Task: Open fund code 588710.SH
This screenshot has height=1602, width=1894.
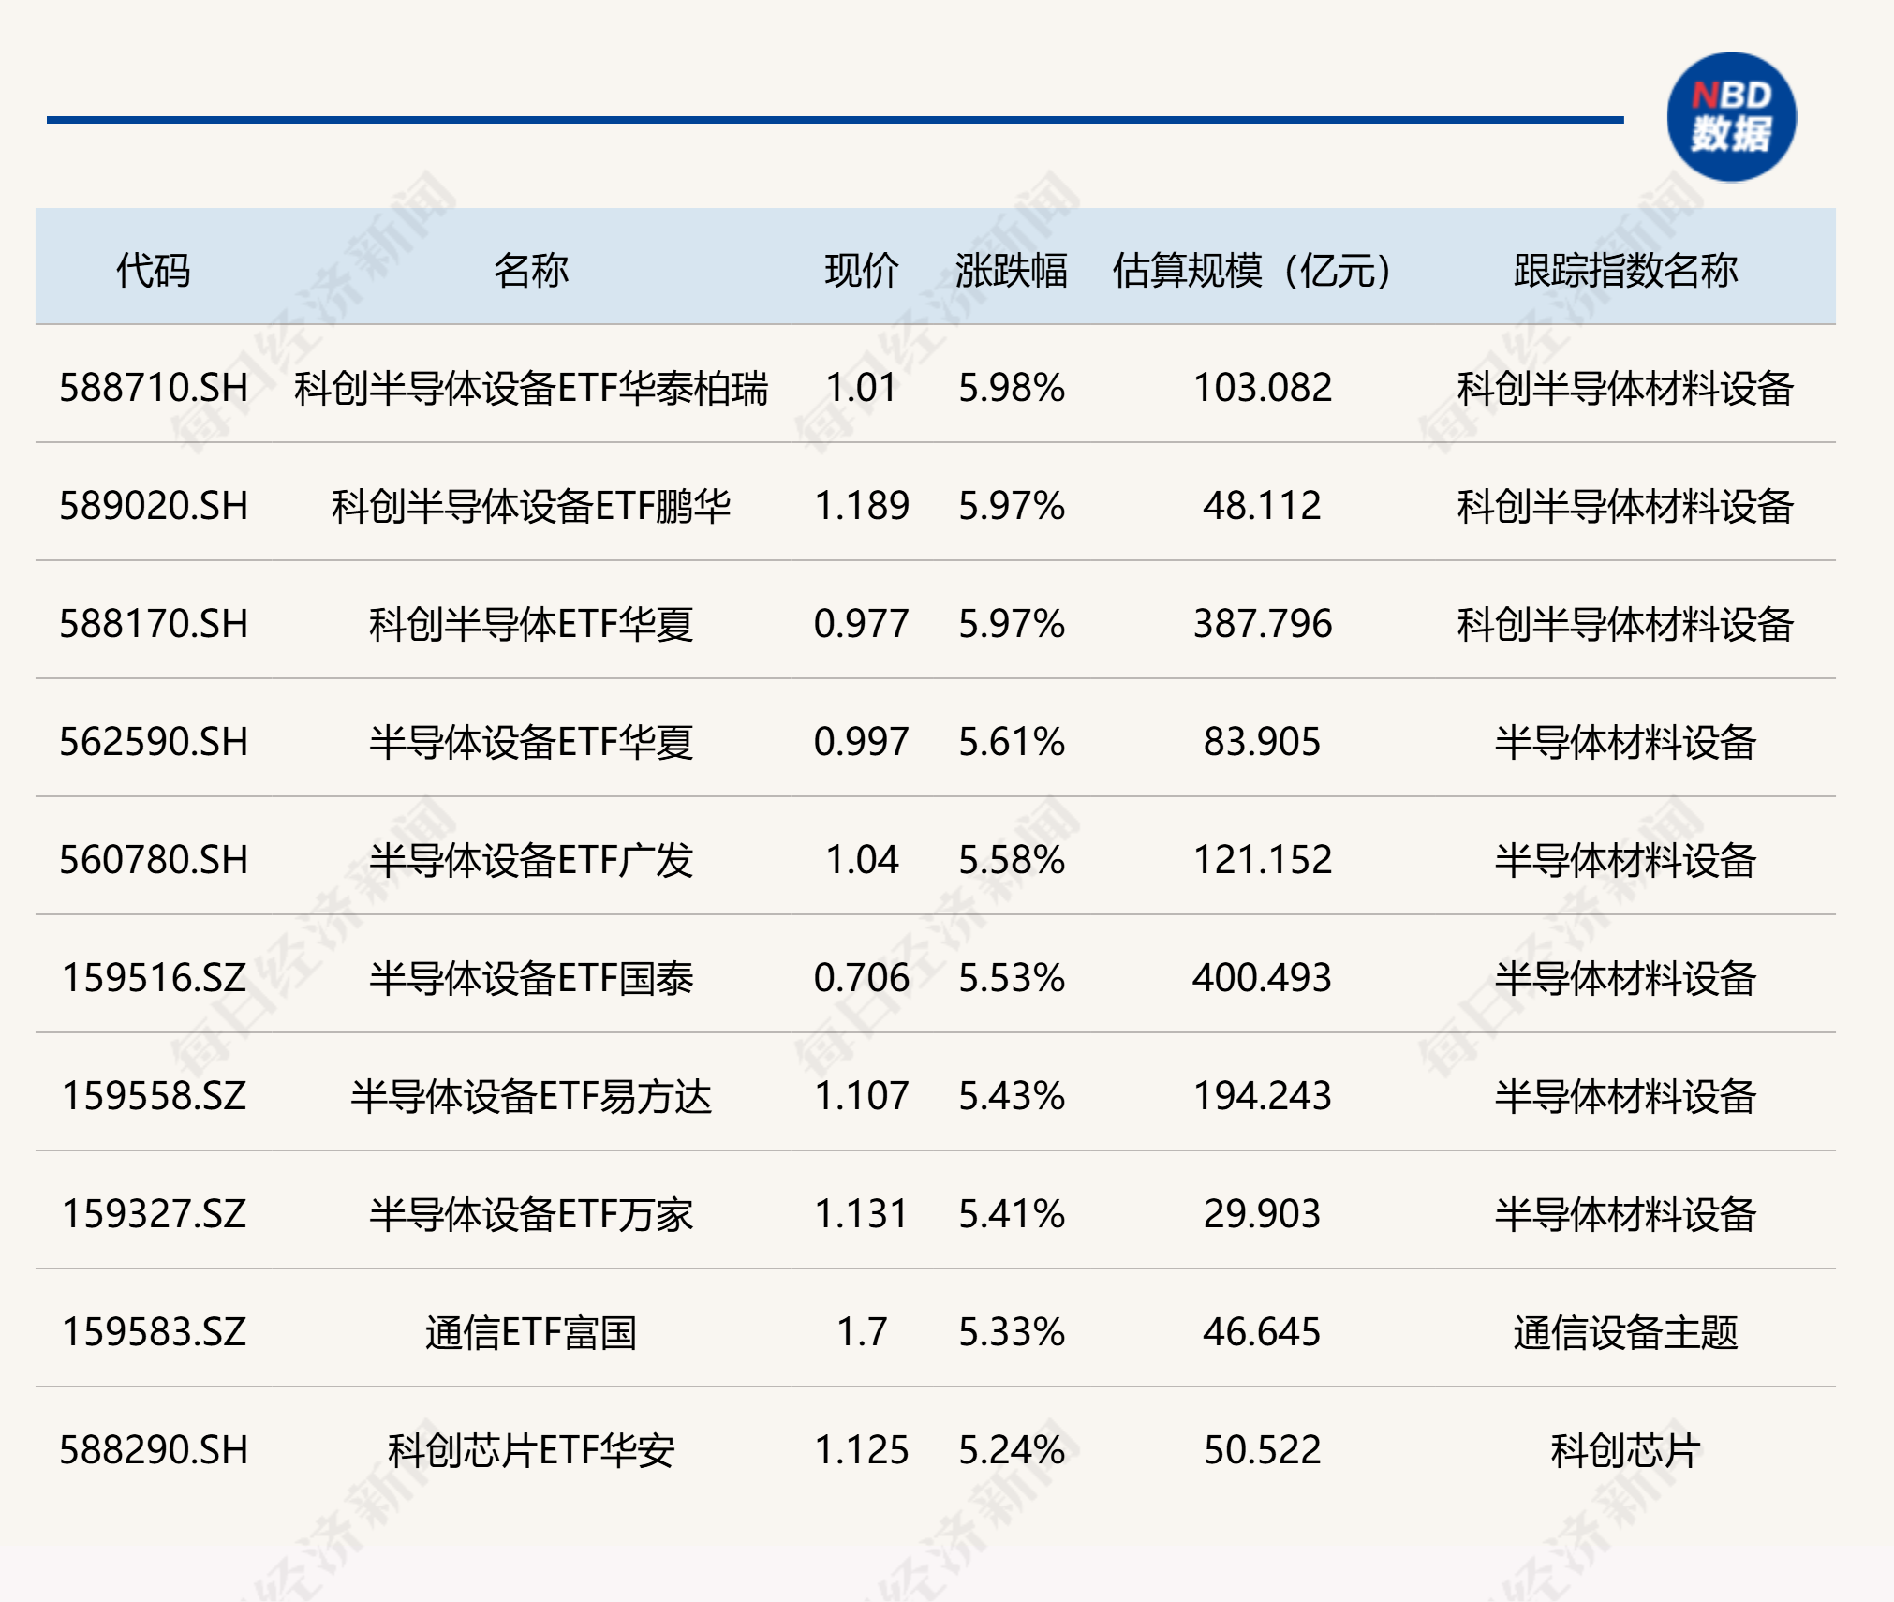Action: [154, 388]
